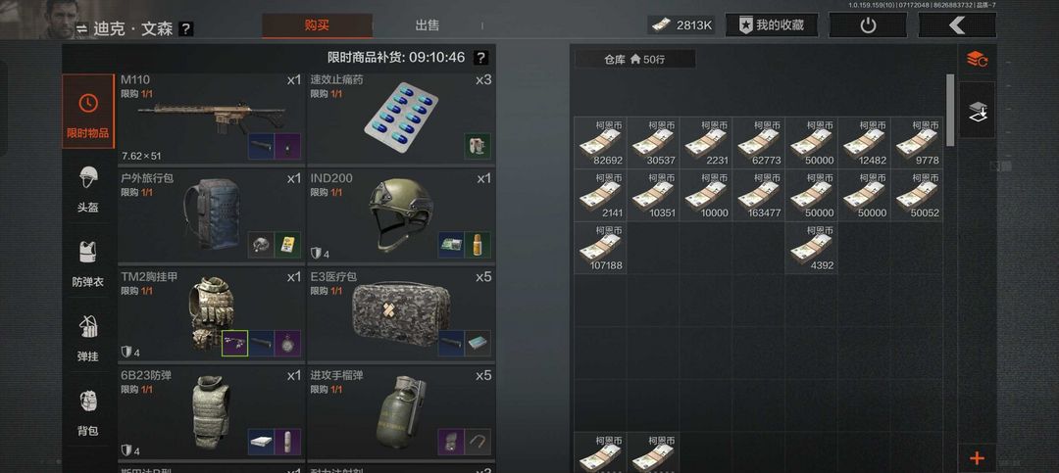The height and width of the screenshot is (473, 1059).
Task: Open the 背包 backpack category
Action: tap(88, 412)
